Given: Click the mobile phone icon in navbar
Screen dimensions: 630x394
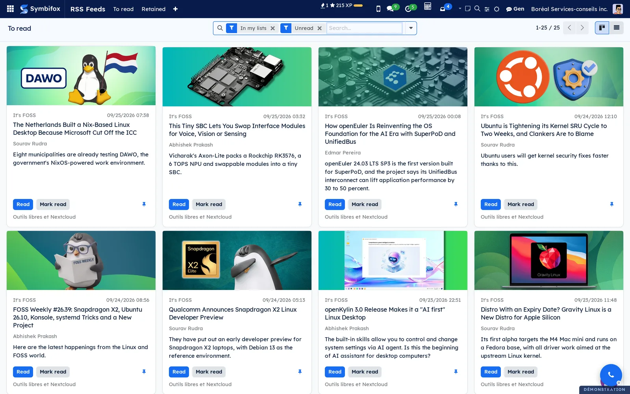Looking at the screenshot, I should click(378, 9).
